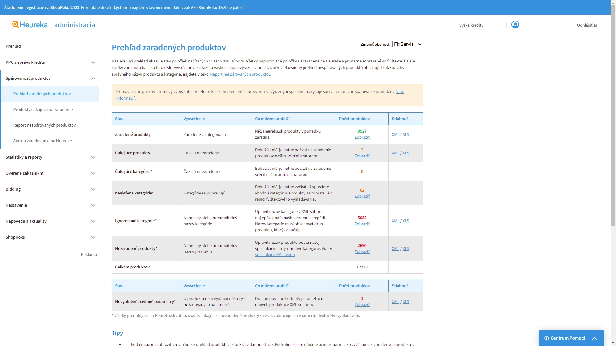616x346 pixels.
Task: Expand Centrum Pomoci chevron arrow
Action: coord(595,338)
